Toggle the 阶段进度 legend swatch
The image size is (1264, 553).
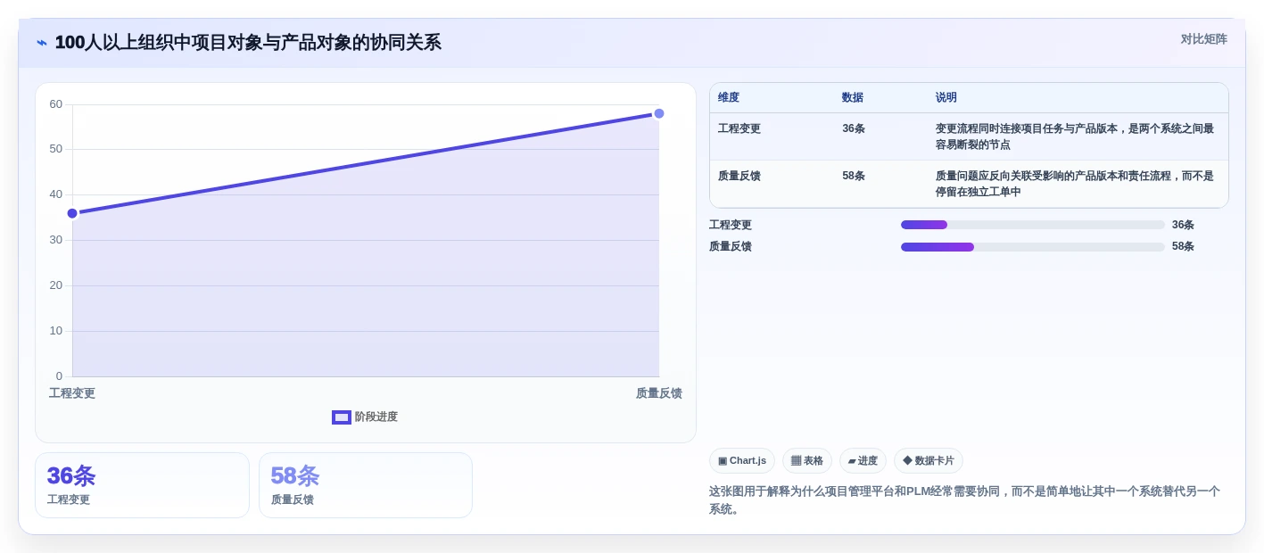tap(342, 417)
